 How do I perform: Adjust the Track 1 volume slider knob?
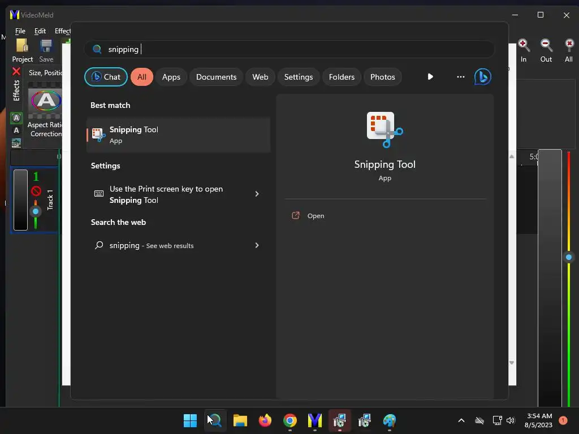(36, 211)
